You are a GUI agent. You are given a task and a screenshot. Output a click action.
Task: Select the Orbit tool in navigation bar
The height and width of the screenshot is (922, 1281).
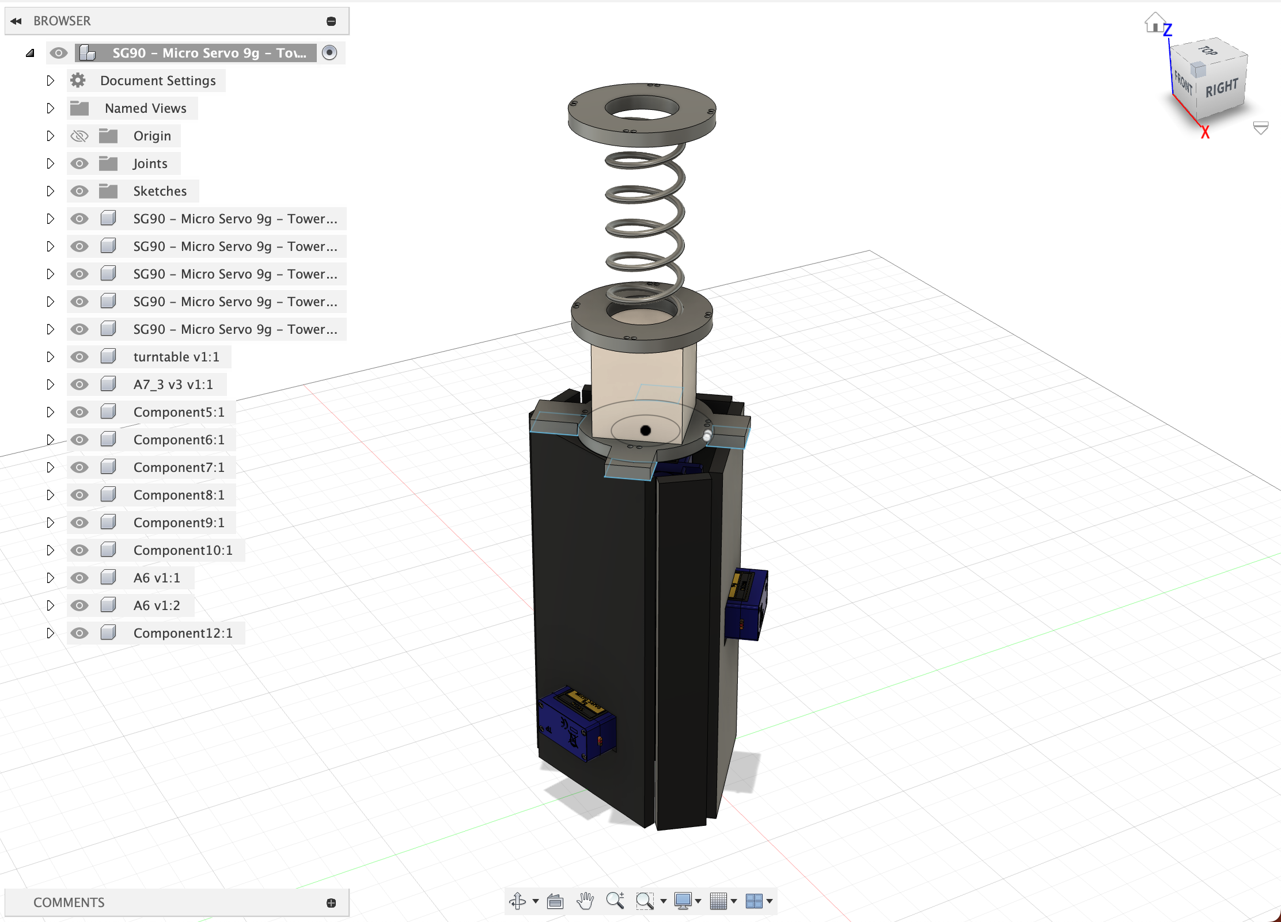point(517,901)
